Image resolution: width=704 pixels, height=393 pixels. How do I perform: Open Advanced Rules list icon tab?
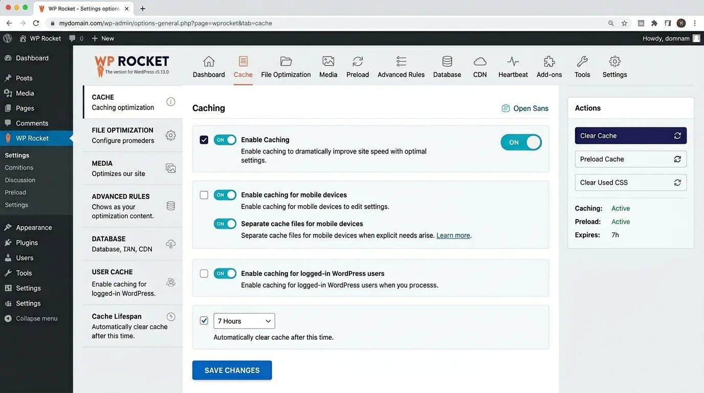(401, 61)
